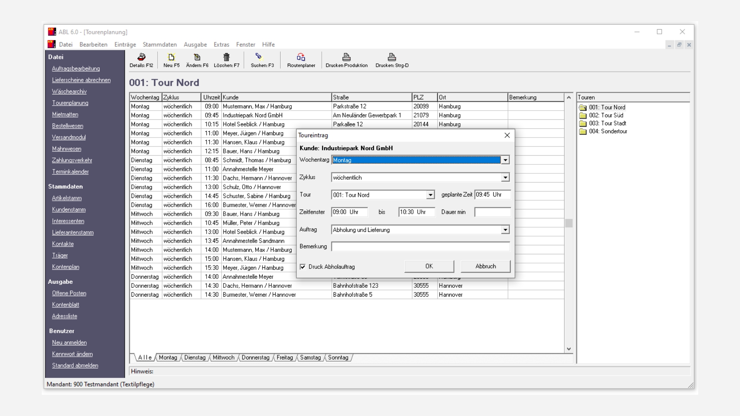
Task: Switch to the Montag tab
Action: click(168, 357)
